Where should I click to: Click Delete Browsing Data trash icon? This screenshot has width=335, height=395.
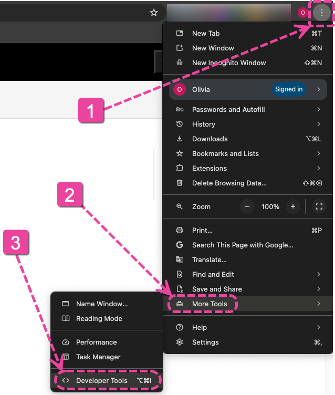pyautogui.click(x=180, y=183)
